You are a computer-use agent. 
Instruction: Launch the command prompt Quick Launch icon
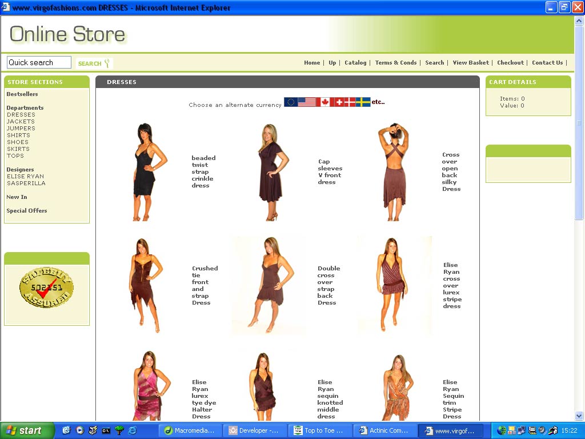(106, 430)
